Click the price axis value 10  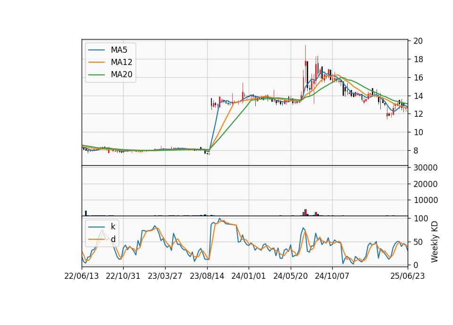coord(418,132)
